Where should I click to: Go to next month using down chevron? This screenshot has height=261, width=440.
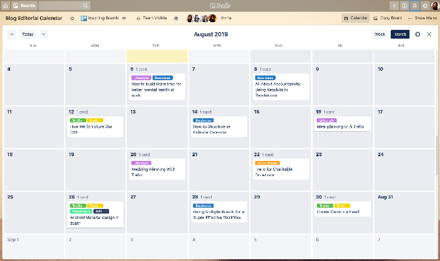[x=43, y=35]
